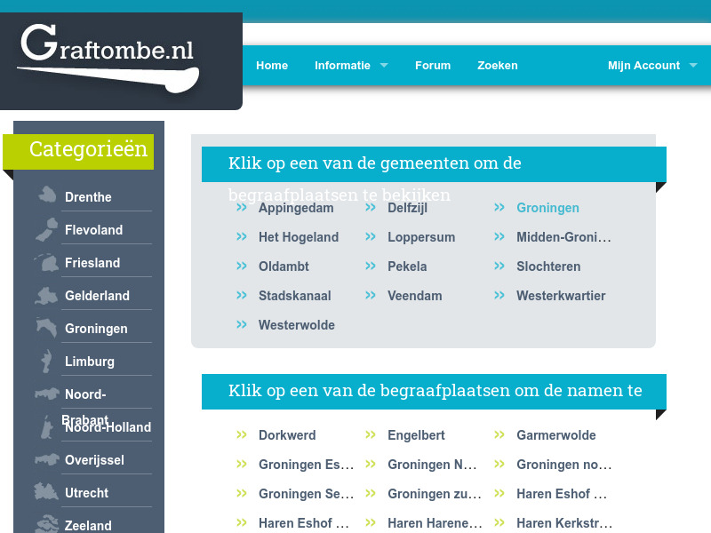Open the Forum menu item
Viewport: 711px width, 533px height.
pyautogui.click(x=433, y=65)
